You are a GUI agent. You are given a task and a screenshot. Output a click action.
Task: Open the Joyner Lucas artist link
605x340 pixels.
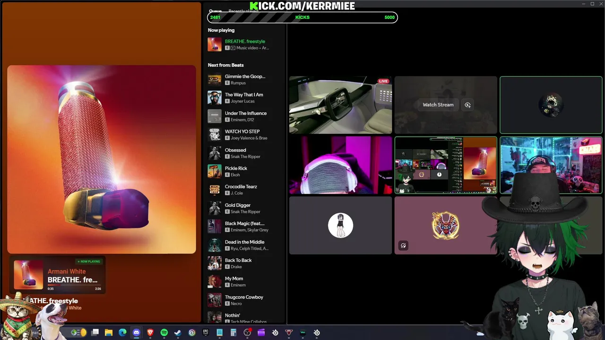coord(242,101)
